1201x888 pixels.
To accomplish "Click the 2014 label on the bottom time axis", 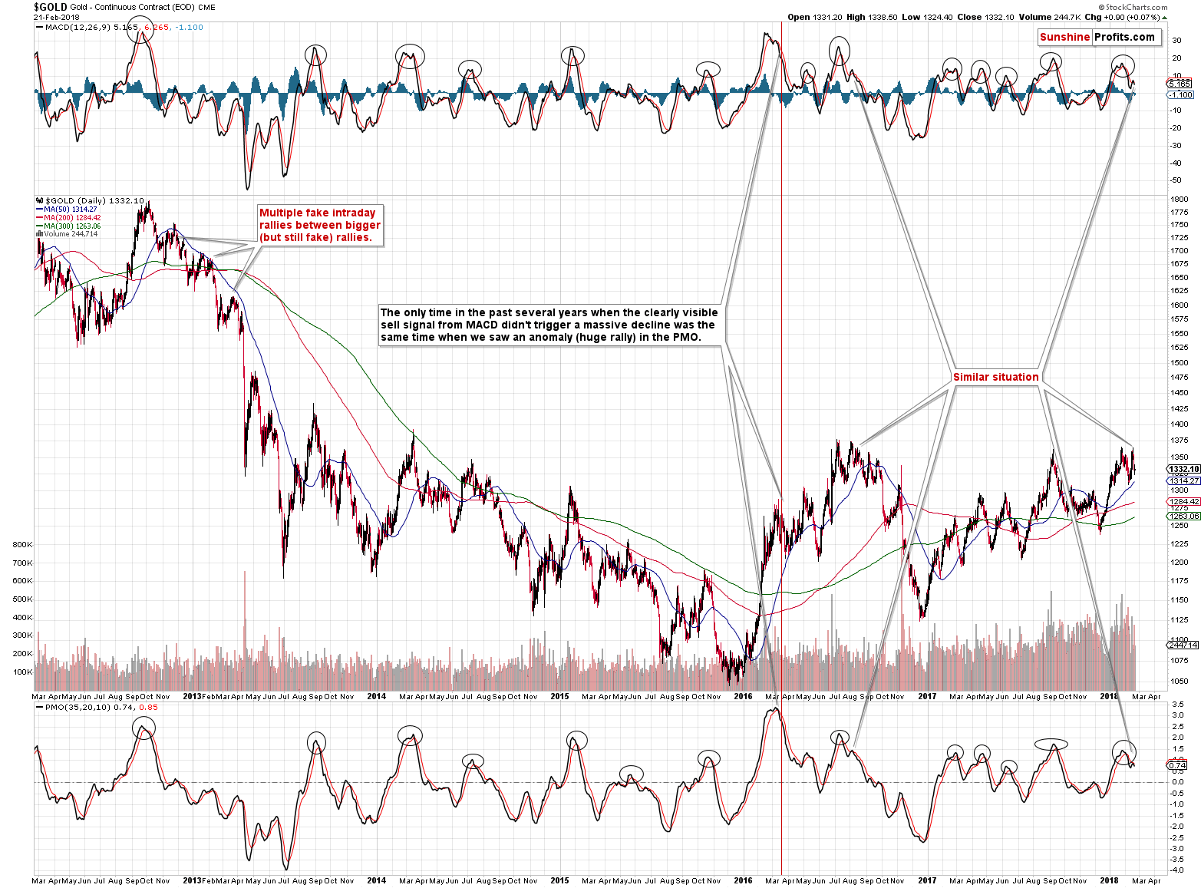I will [x=377, y=880].
